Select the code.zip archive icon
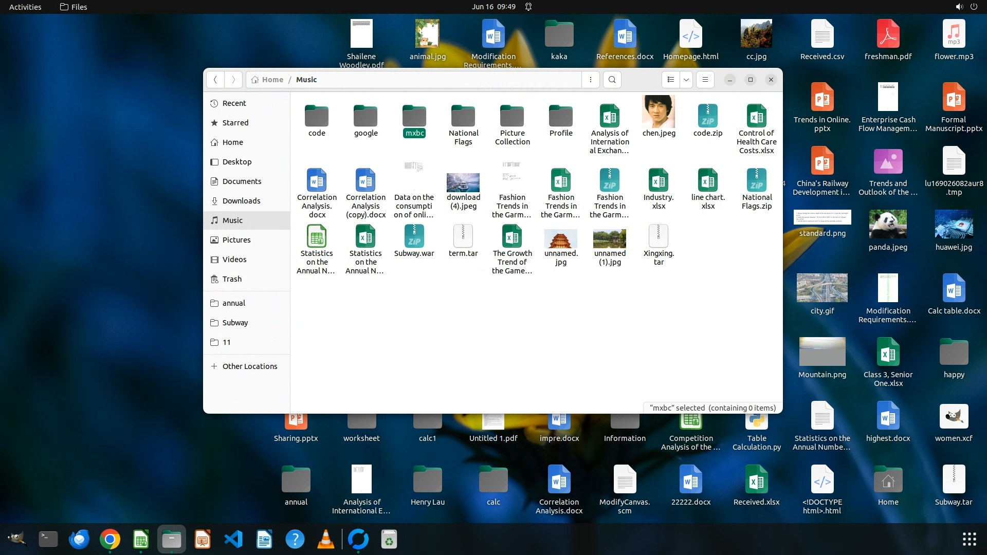This screenshot has height=555, width=987. 707,116
